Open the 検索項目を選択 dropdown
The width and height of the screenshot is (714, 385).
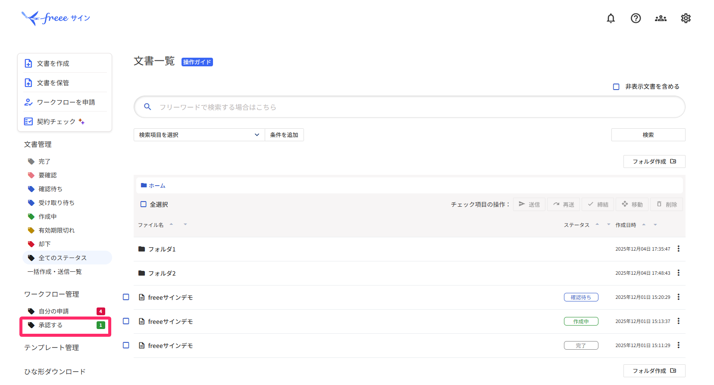tap(199, 135)
